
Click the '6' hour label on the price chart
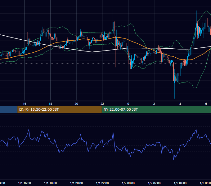pos(206,104)
